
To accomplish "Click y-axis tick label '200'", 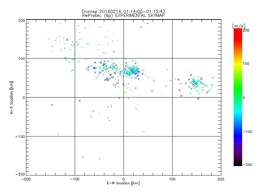I will 21,20.
